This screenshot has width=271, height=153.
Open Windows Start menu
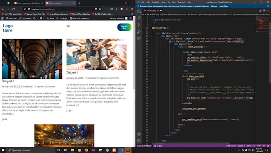tap(3, 150)
